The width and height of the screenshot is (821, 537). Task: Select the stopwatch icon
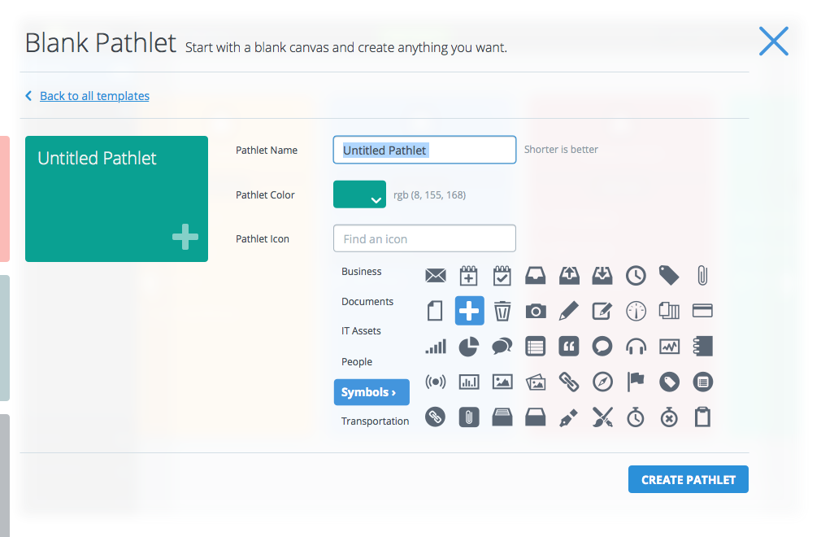[x=636, y=417]
